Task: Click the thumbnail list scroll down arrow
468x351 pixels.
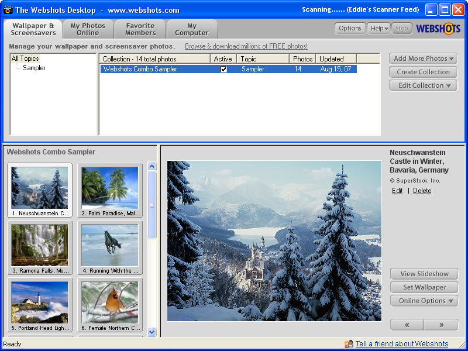Action: coord(152,332)
